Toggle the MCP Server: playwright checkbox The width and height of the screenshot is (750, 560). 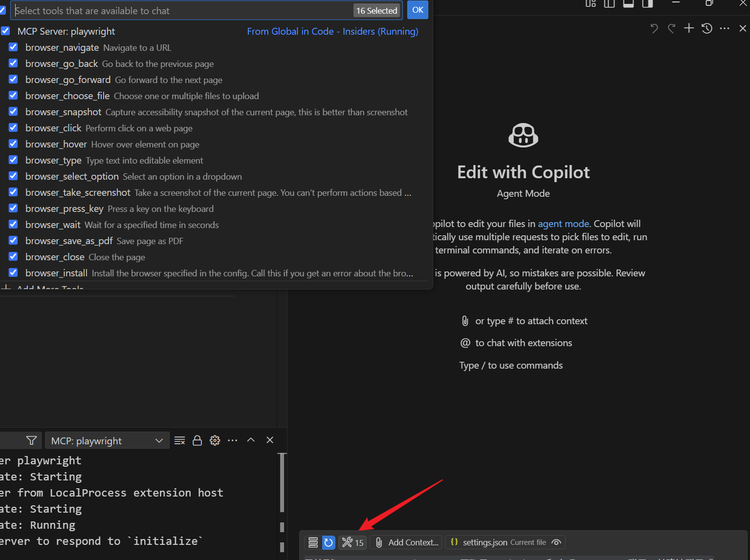[5, 31]
